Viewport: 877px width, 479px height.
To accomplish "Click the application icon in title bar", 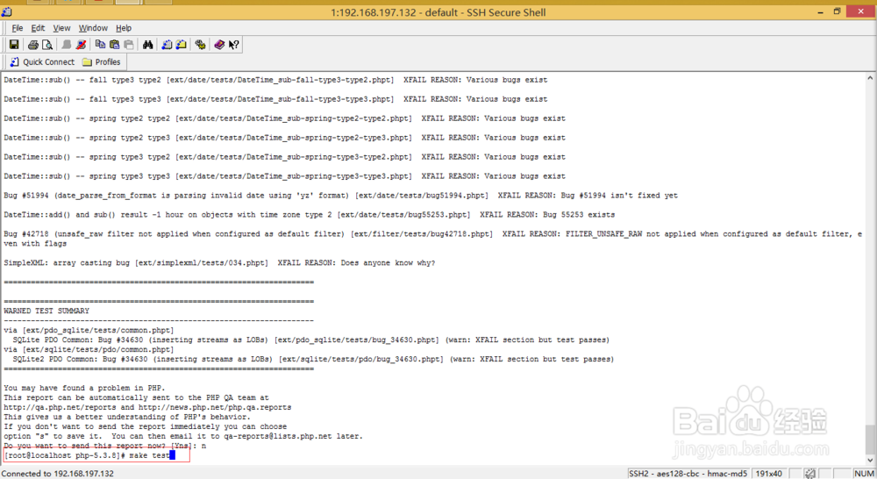I will [7, 11].
